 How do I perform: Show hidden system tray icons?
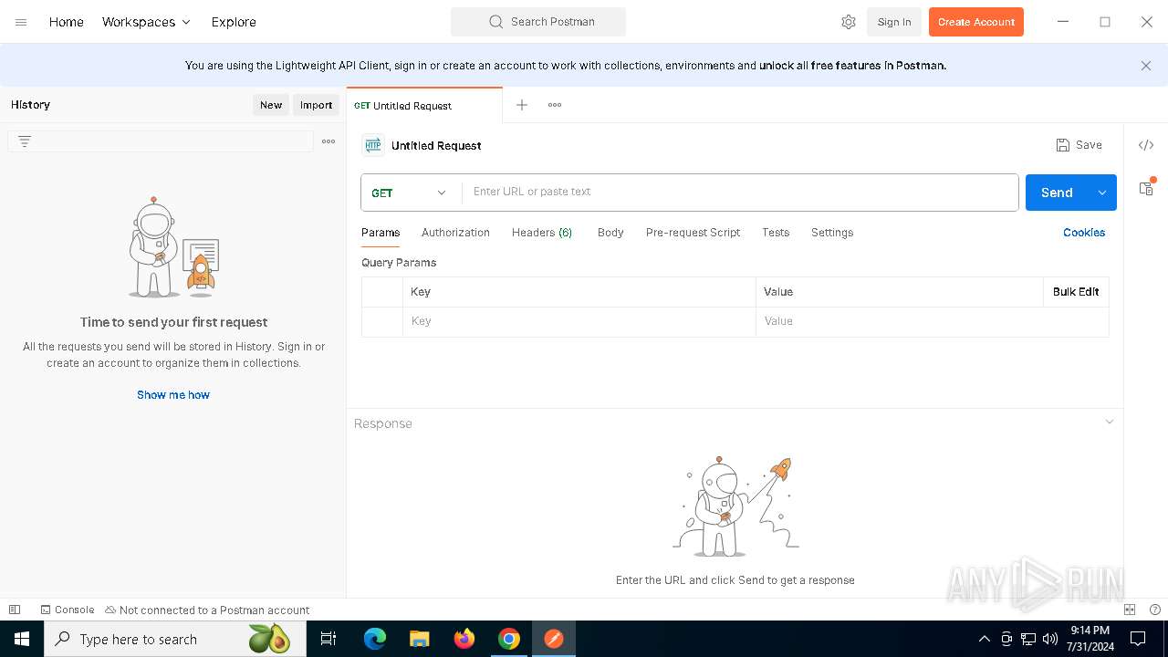click(984, 639)
